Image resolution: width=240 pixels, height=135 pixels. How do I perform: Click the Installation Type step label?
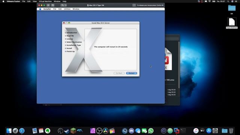pos(73,45)
